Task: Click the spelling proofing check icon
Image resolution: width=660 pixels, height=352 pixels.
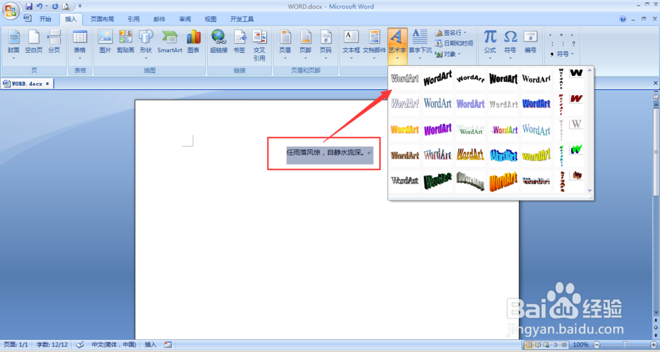Action: (80, 345)
